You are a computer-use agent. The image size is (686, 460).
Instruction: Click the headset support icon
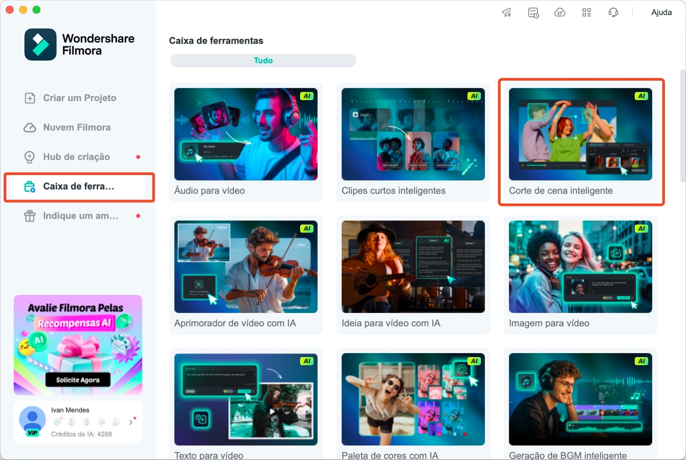point(613,12)
